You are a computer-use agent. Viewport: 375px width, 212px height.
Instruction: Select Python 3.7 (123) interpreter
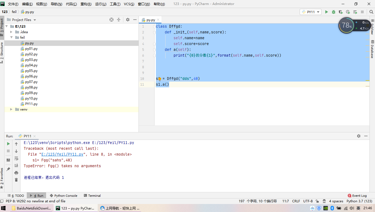[x=360, y=201]
